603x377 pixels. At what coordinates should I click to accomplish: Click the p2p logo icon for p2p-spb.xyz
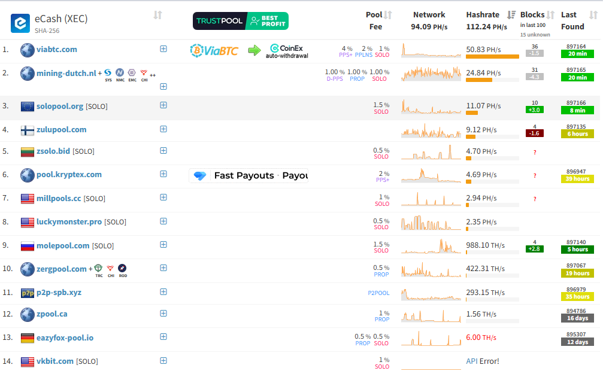[28, 293]
